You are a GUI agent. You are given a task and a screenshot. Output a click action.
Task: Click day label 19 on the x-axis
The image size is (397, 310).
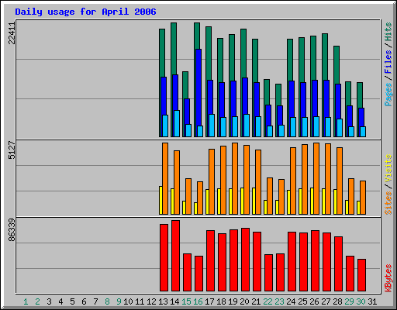[x=233, y=301]
